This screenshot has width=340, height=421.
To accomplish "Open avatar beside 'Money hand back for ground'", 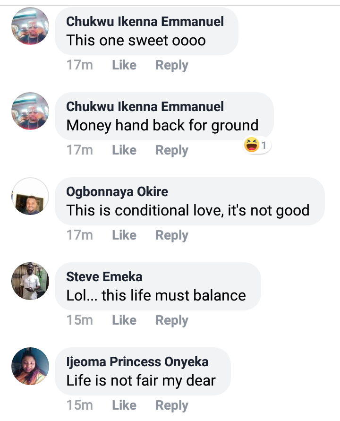I will 30,112.
